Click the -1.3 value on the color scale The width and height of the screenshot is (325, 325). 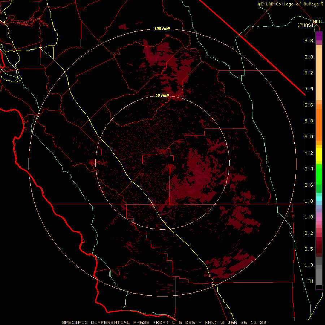(307, 265)
